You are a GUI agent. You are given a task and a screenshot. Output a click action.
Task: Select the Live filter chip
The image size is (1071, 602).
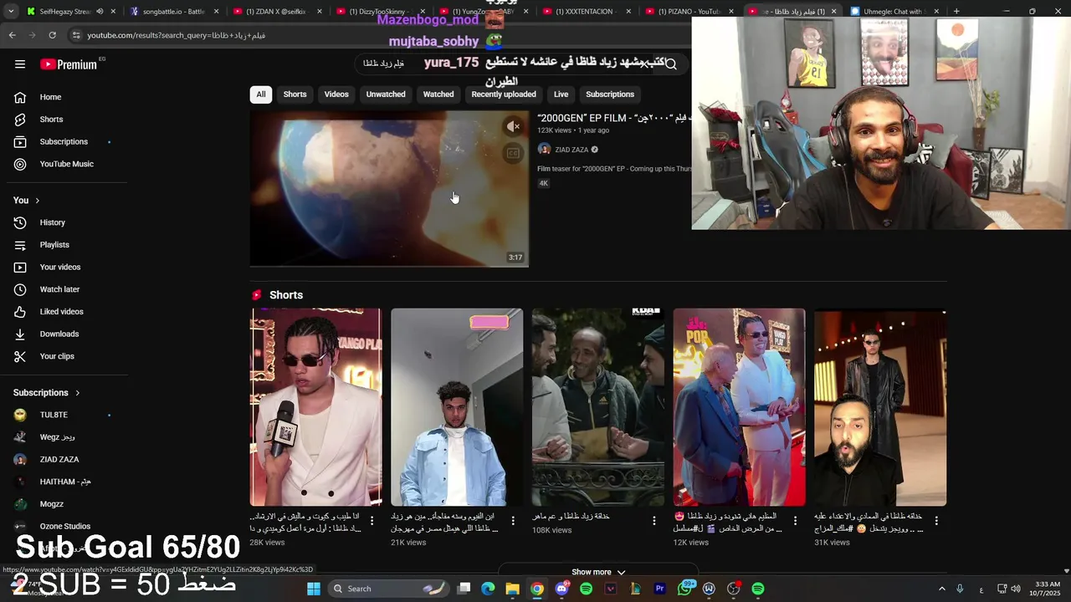click(x=561, y=94)
